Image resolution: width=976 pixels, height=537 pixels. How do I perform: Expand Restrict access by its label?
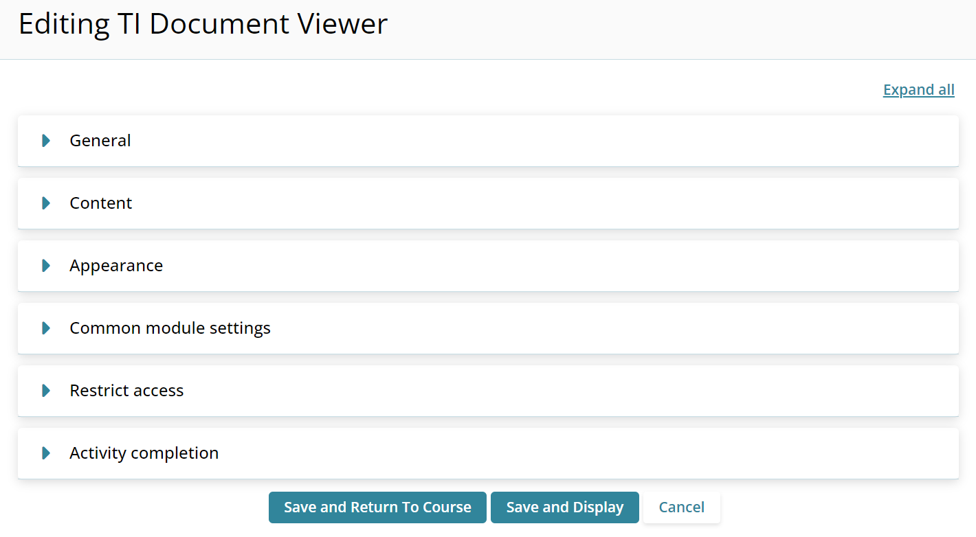click(x=126, y=391)
